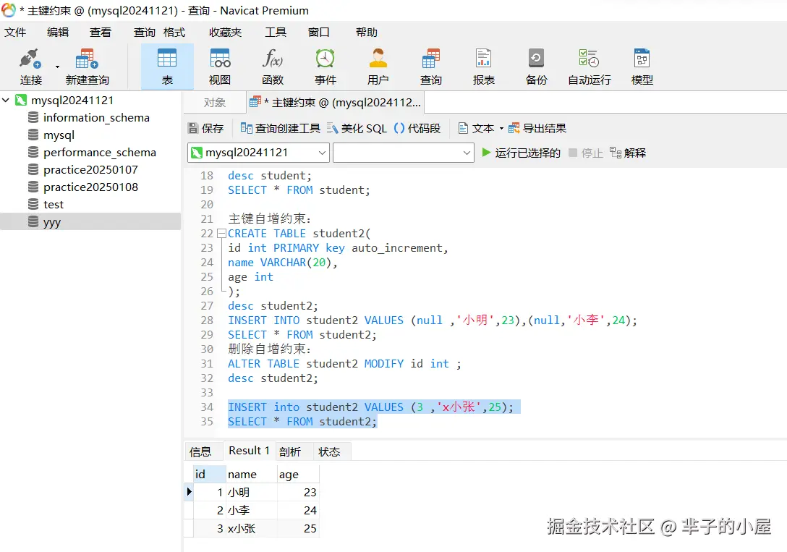Select the practice20250107 database
Image resolution: width=787 pixels, height=552 pixels.
click(x=90, y=169)
